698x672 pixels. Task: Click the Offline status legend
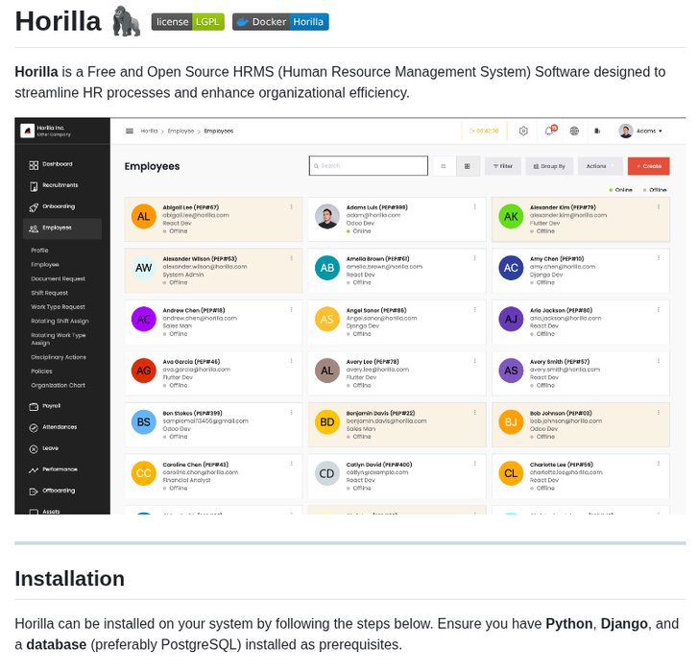point(655,190)
